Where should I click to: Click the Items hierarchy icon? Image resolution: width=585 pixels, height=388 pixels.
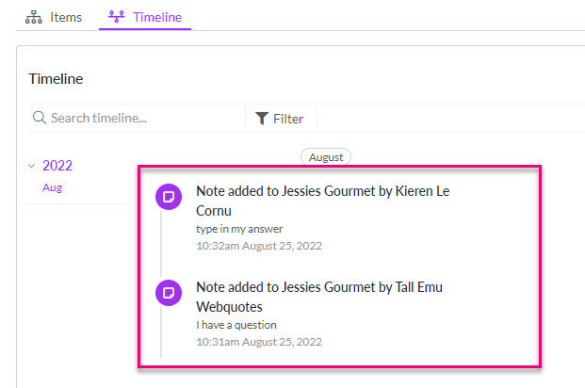pos(34,17)
